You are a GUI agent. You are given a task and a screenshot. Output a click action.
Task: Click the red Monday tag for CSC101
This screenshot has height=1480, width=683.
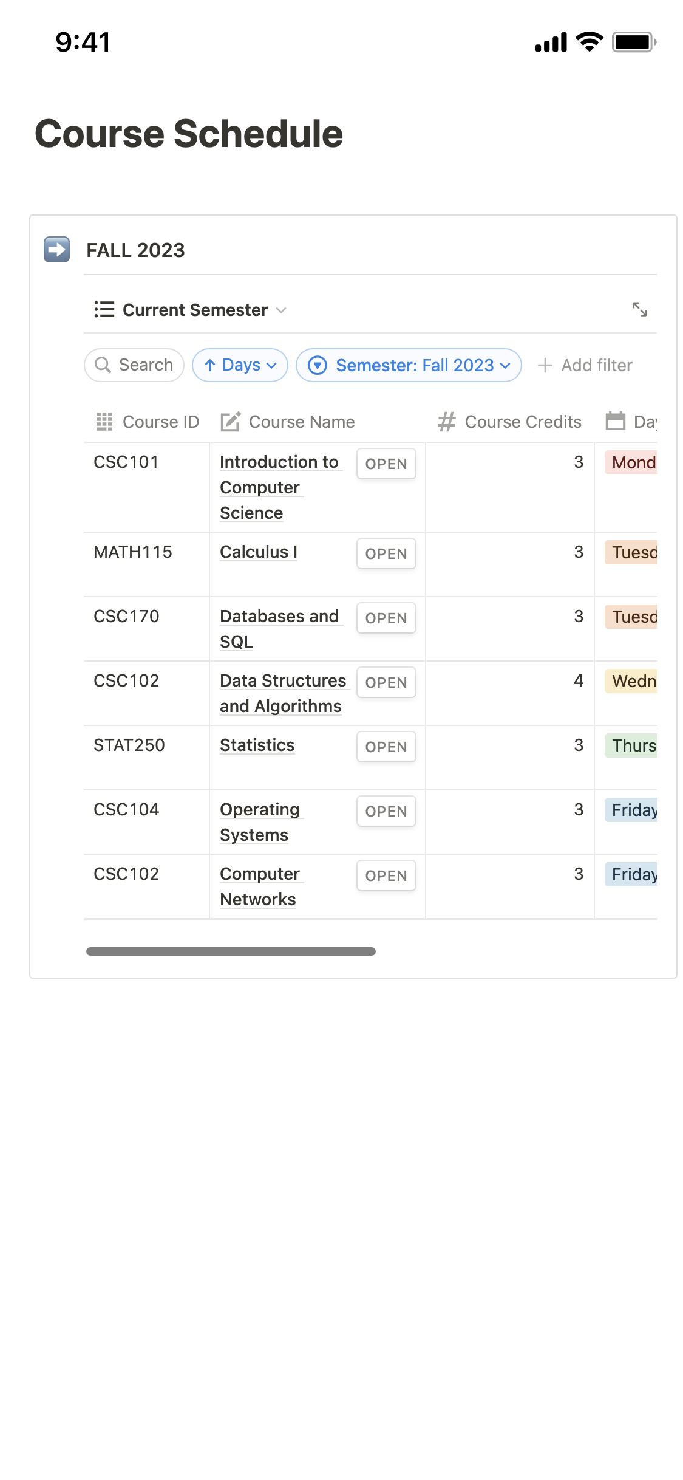tap(631, 462)
